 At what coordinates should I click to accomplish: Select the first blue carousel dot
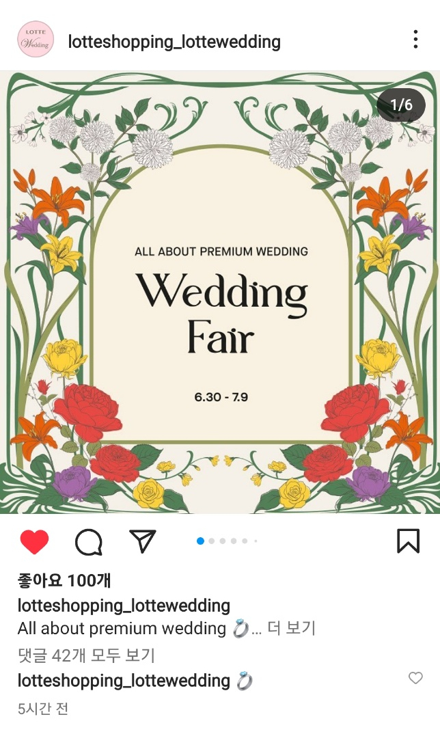coord(200,541)
